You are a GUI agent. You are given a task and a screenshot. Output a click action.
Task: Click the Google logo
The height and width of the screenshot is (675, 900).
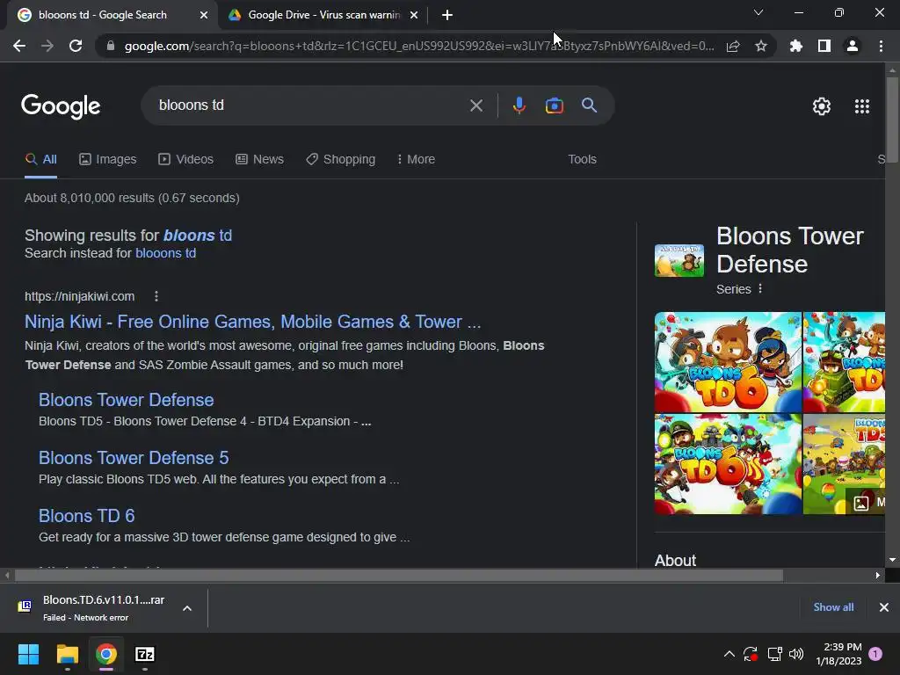coord(61,106)
